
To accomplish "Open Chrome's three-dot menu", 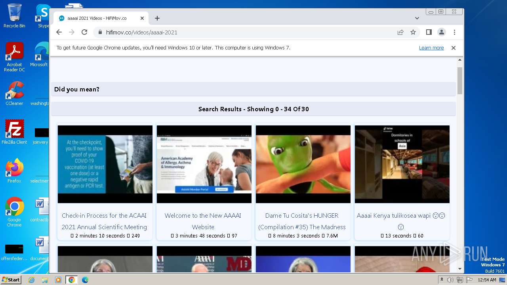I will click(454, 32).
